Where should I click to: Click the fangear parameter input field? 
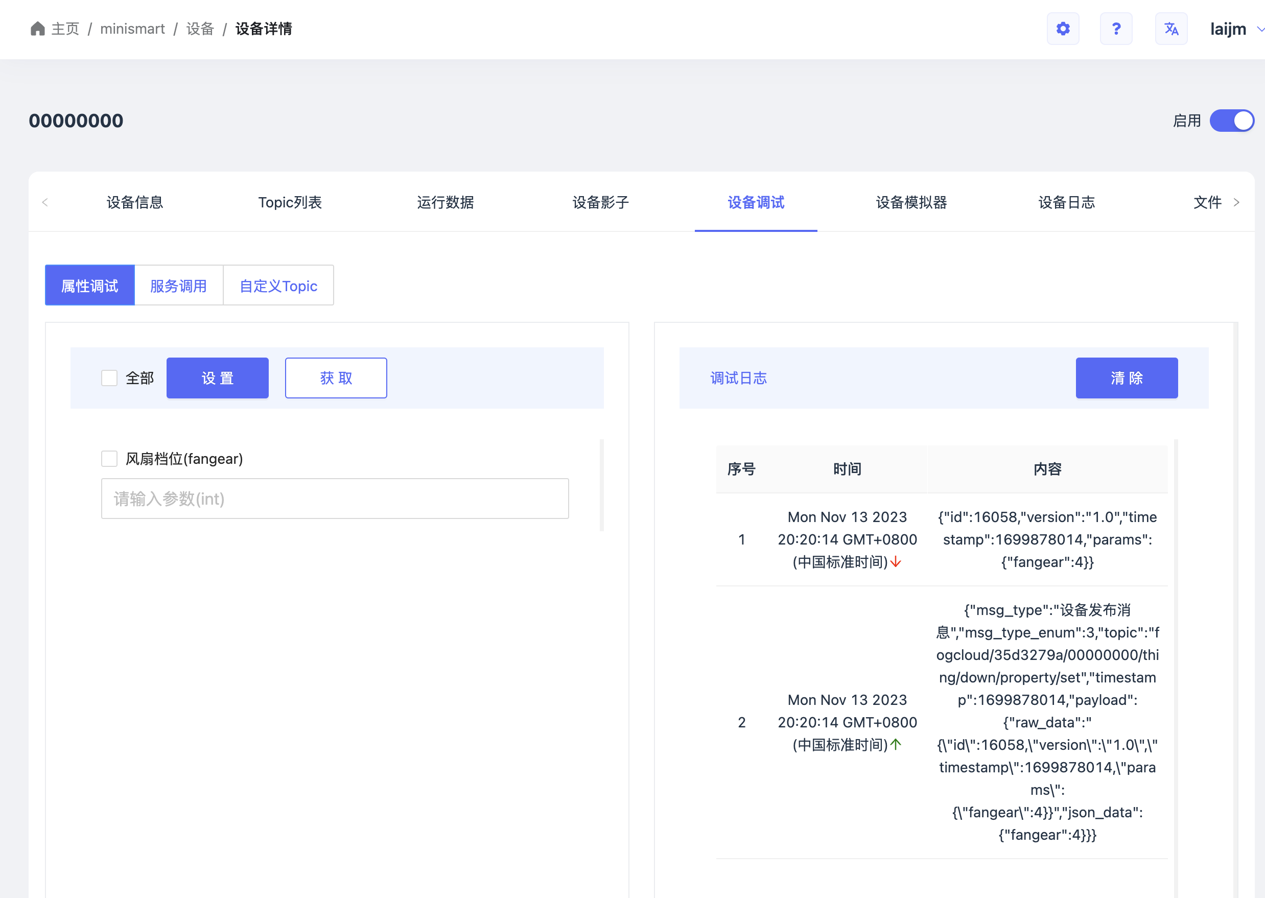pos(335,499)
